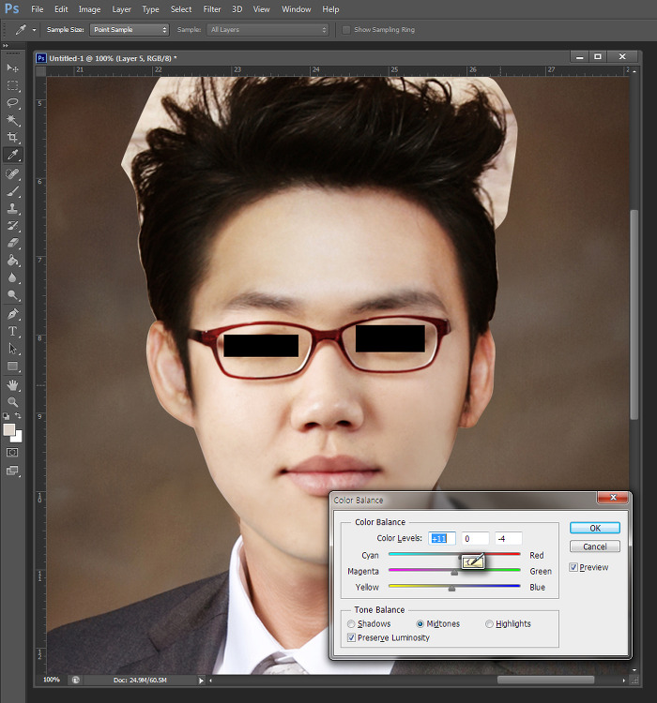This screenshot has width=657, height=703.
Task: Select the Horizontal Type tool
Action: tap(13, 331)
